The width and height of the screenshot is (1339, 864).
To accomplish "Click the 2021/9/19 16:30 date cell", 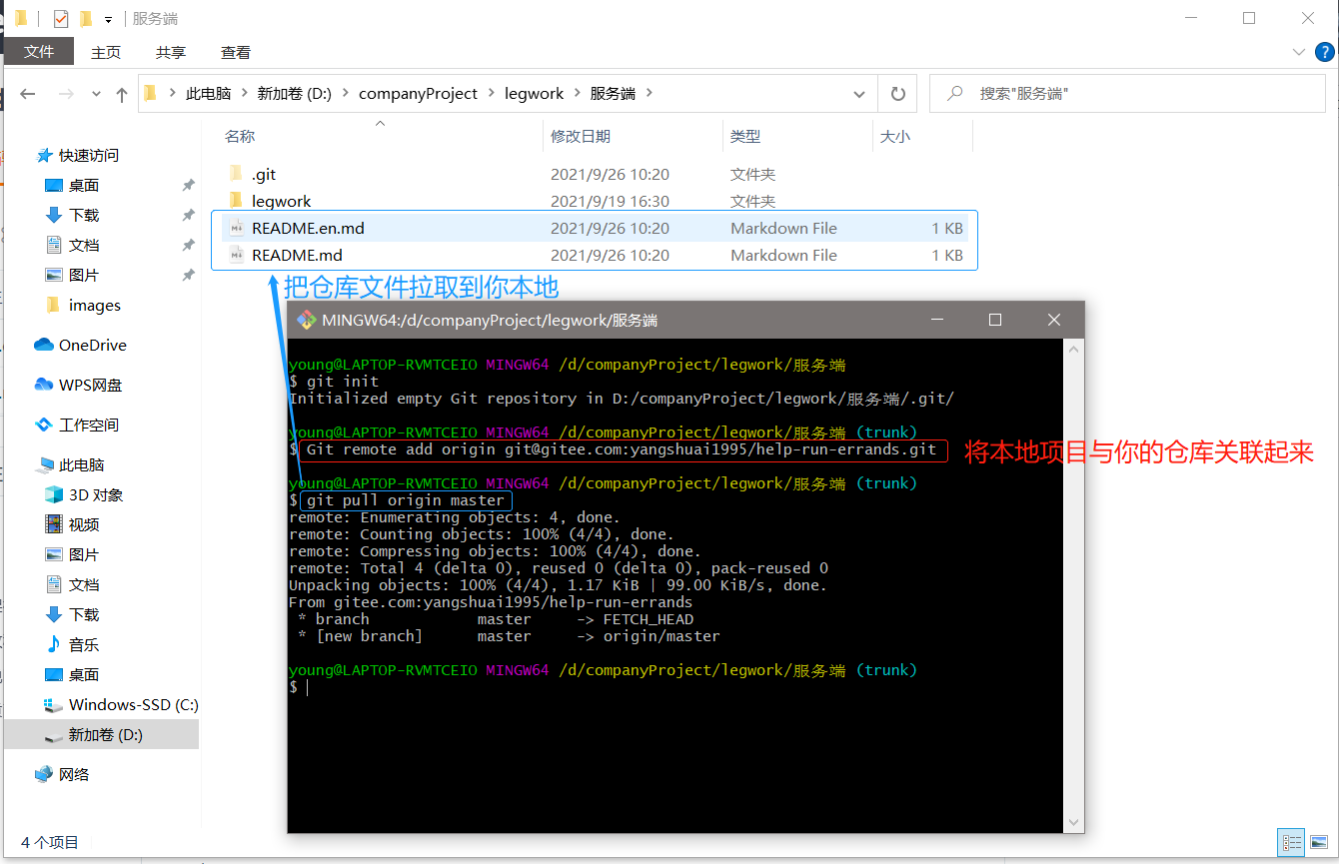I will [610, 201].
